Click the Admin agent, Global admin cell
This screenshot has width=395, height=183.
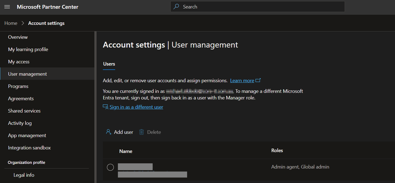coord(300,167)
